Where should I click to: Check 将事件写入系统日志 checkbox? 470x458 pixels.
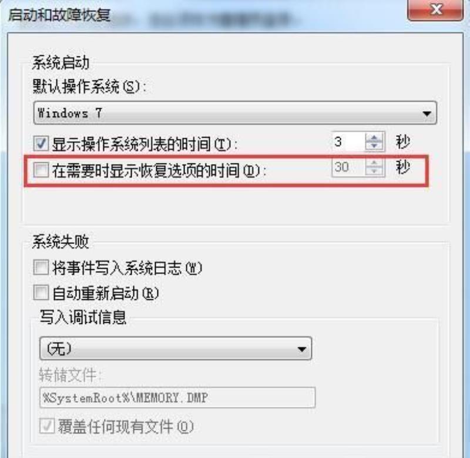point(41,268)
